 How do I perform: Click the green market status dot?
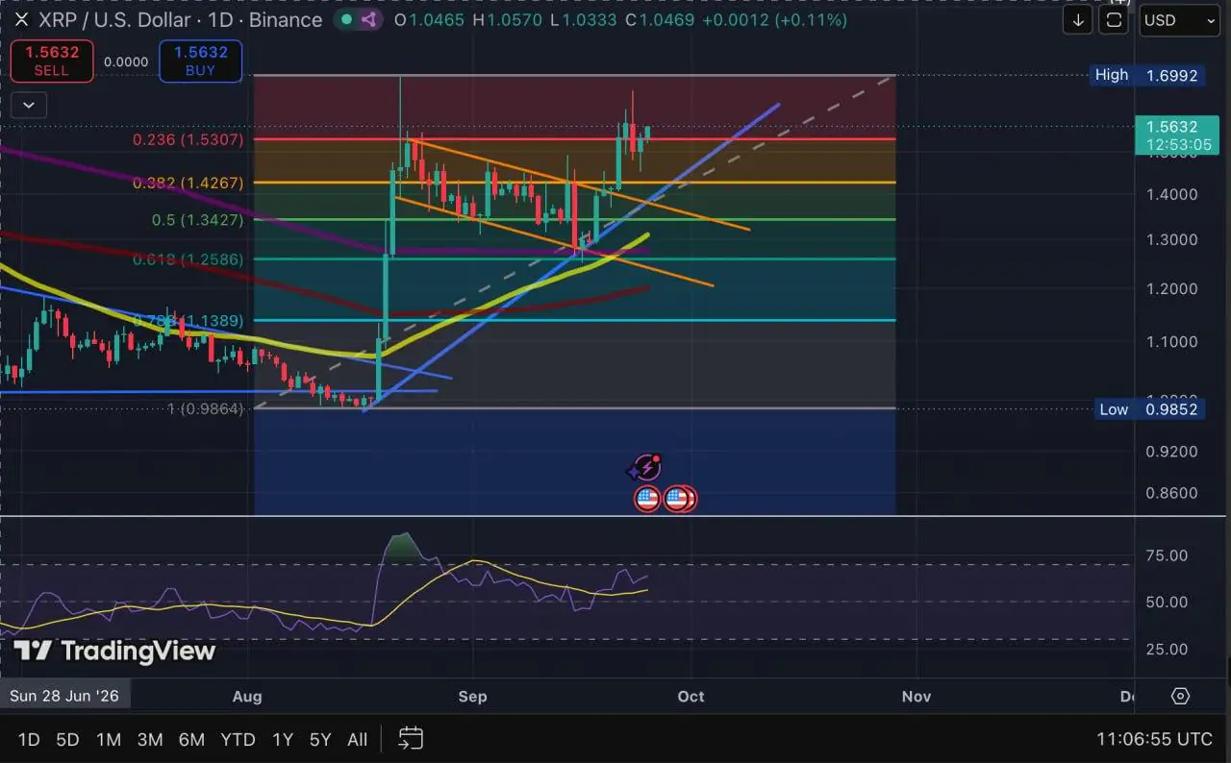346,20
